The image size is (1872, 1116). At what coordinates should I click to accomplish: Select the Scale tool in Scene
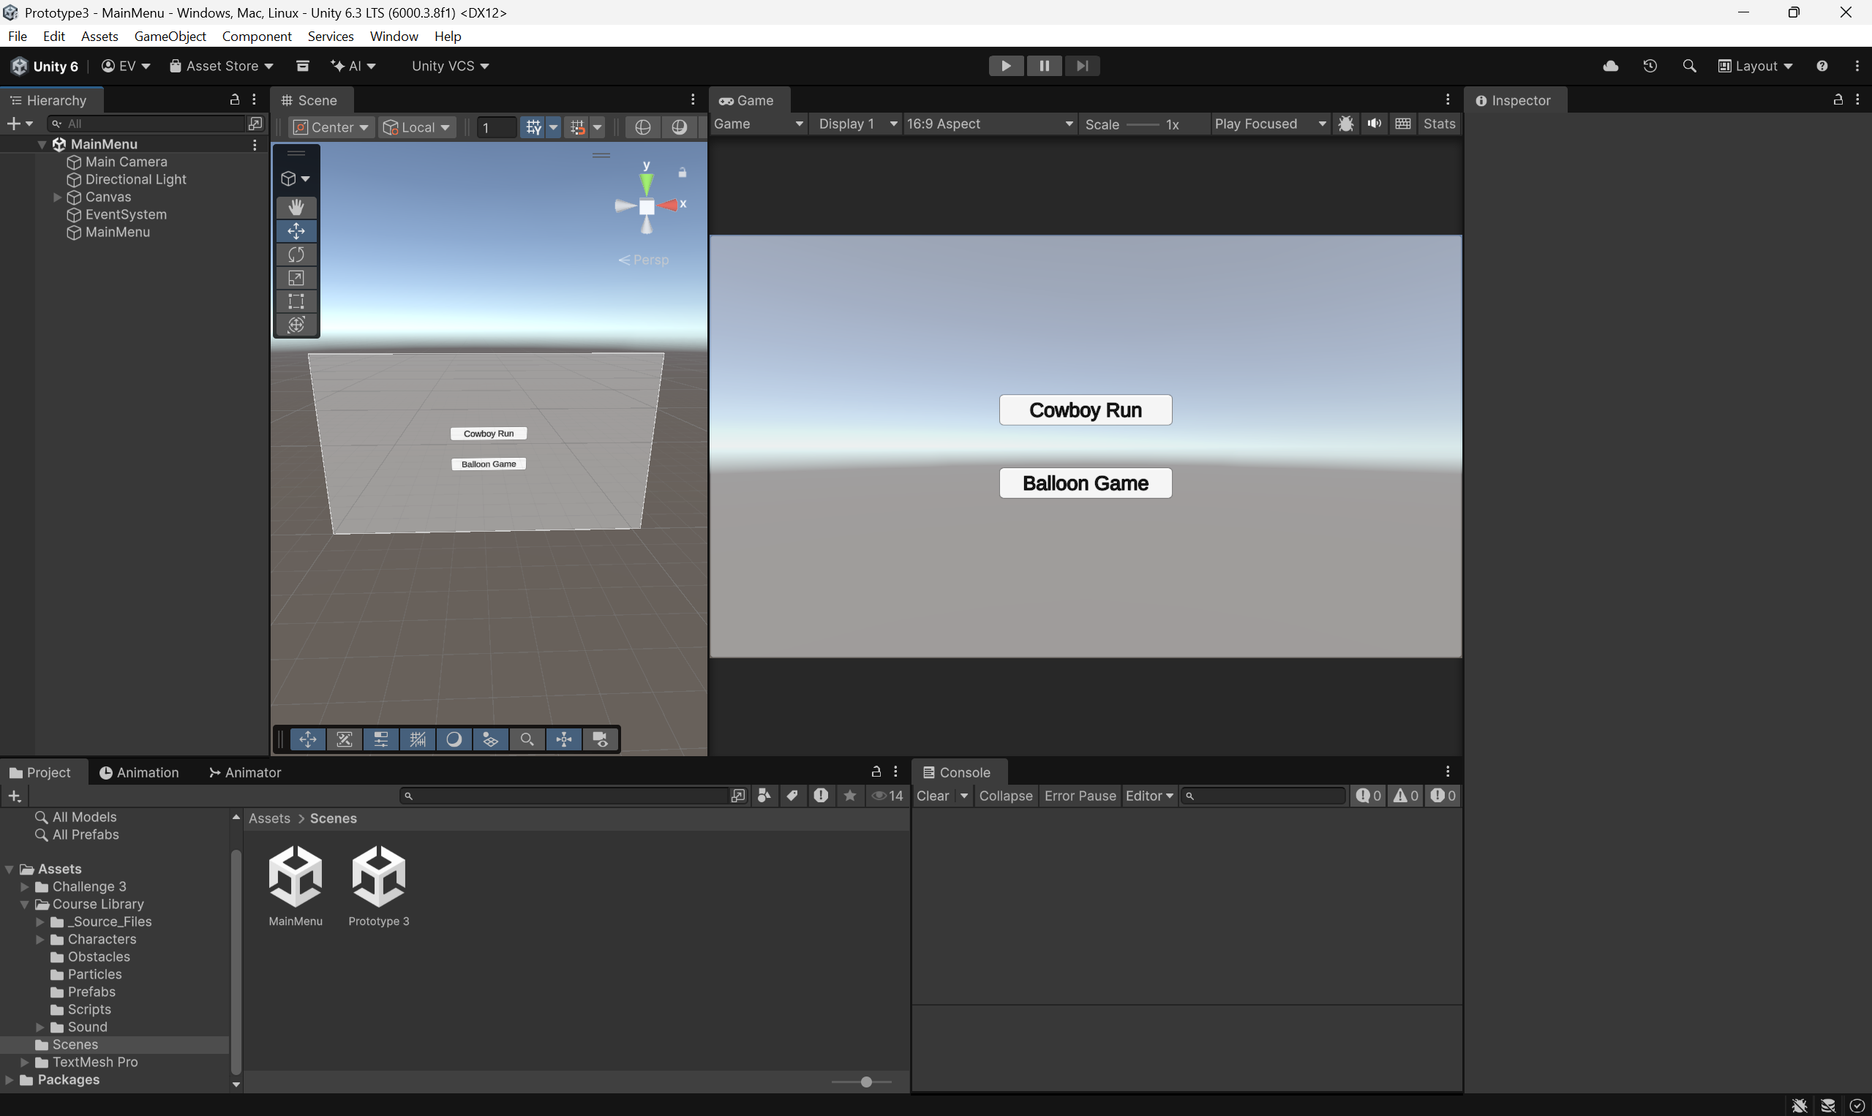[296, 277]
